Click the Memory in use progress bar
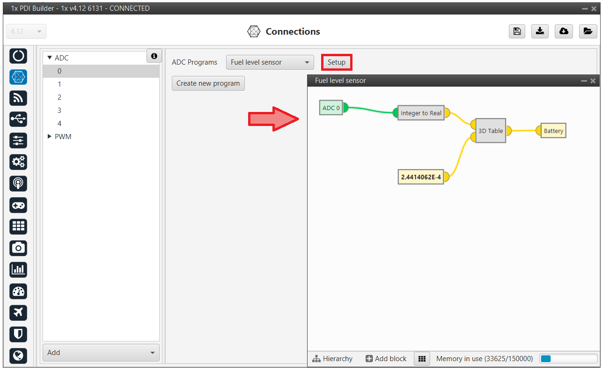This screenshot has height=370, width=602. pos(568,359)
